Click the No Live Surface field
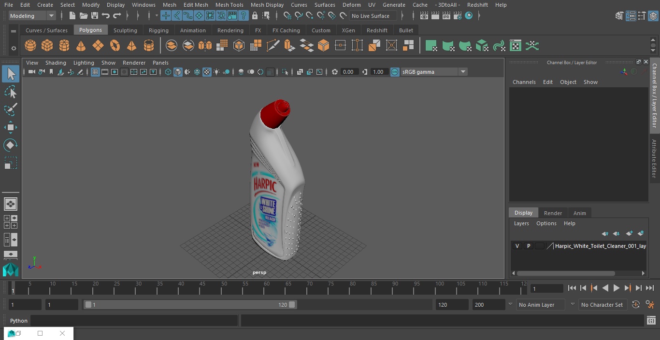Image resolution: width=660 pixels, height=340 pixels. tap(373, 16)
